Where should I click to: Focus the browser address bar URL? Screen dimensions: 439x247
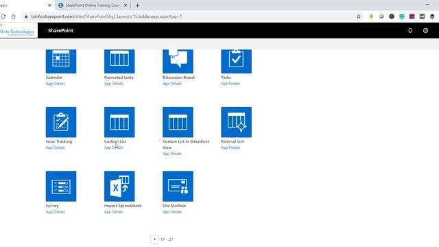click(x=106, y=16)
